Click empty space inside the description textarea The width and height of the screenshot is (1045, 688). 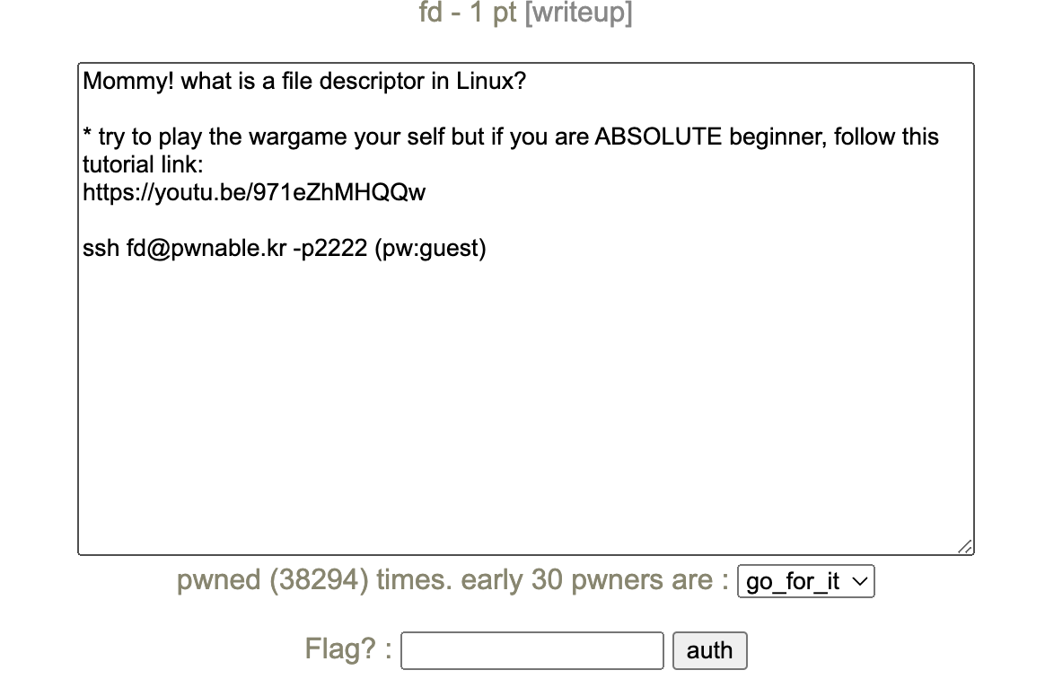click(x=526, y=404)
